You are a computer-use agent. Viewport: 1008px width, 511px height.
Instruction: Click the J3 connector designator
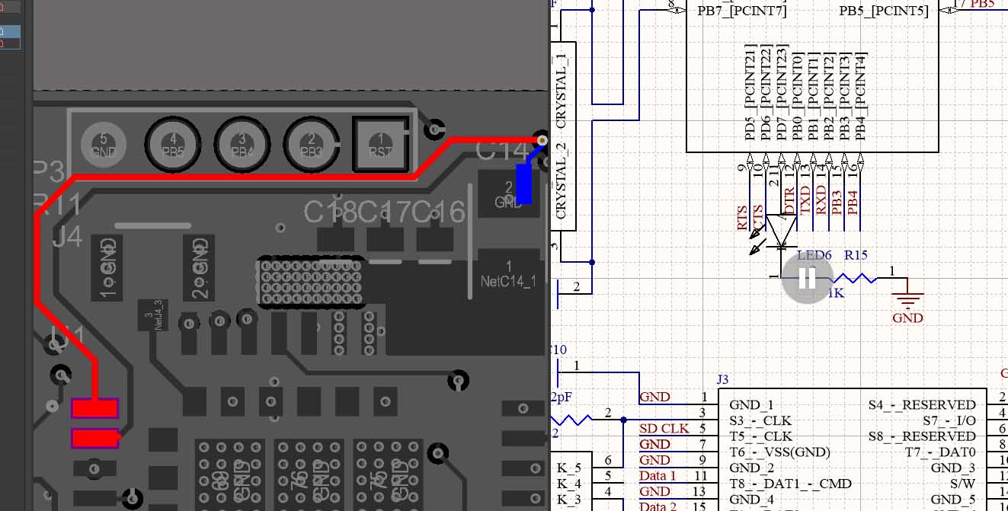(x=722, y=378)
